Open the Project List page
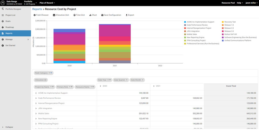The width and height of the screenshot is (259, 130). coord(10,15)
